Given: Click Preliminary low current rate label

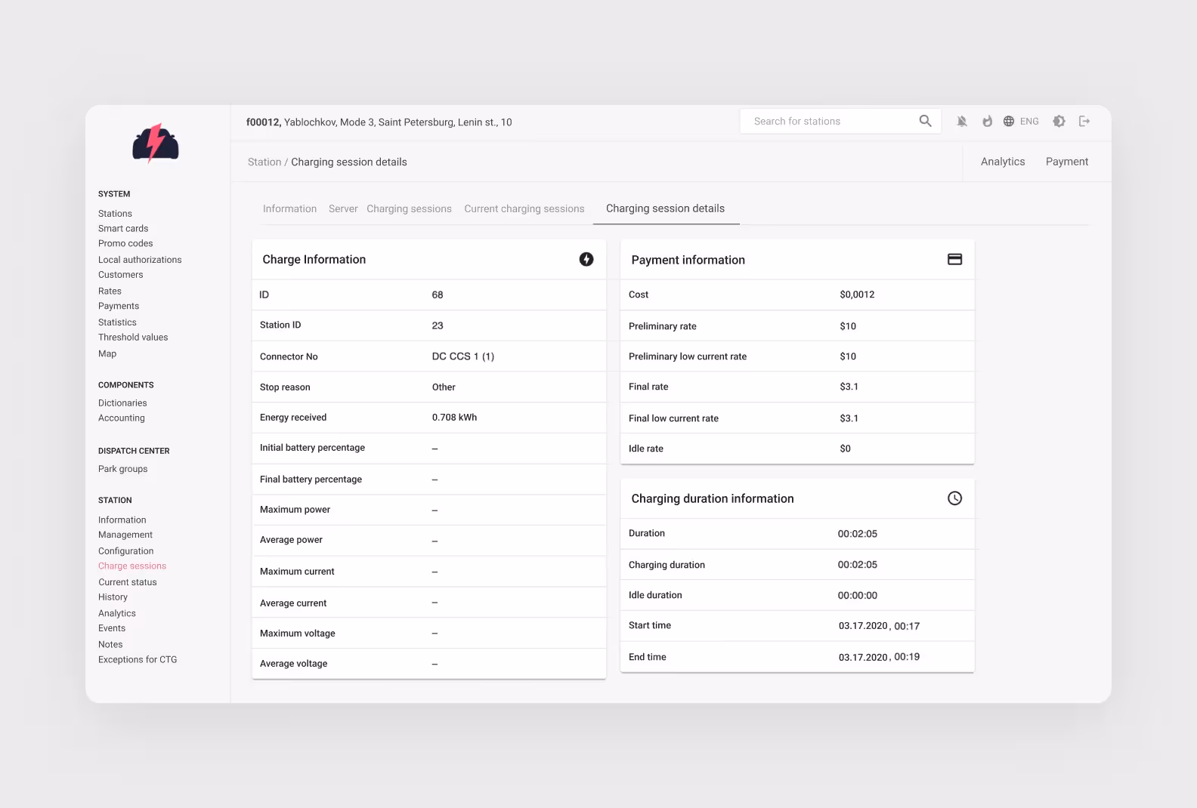Looking at the screenshot, I should (688, 356).
